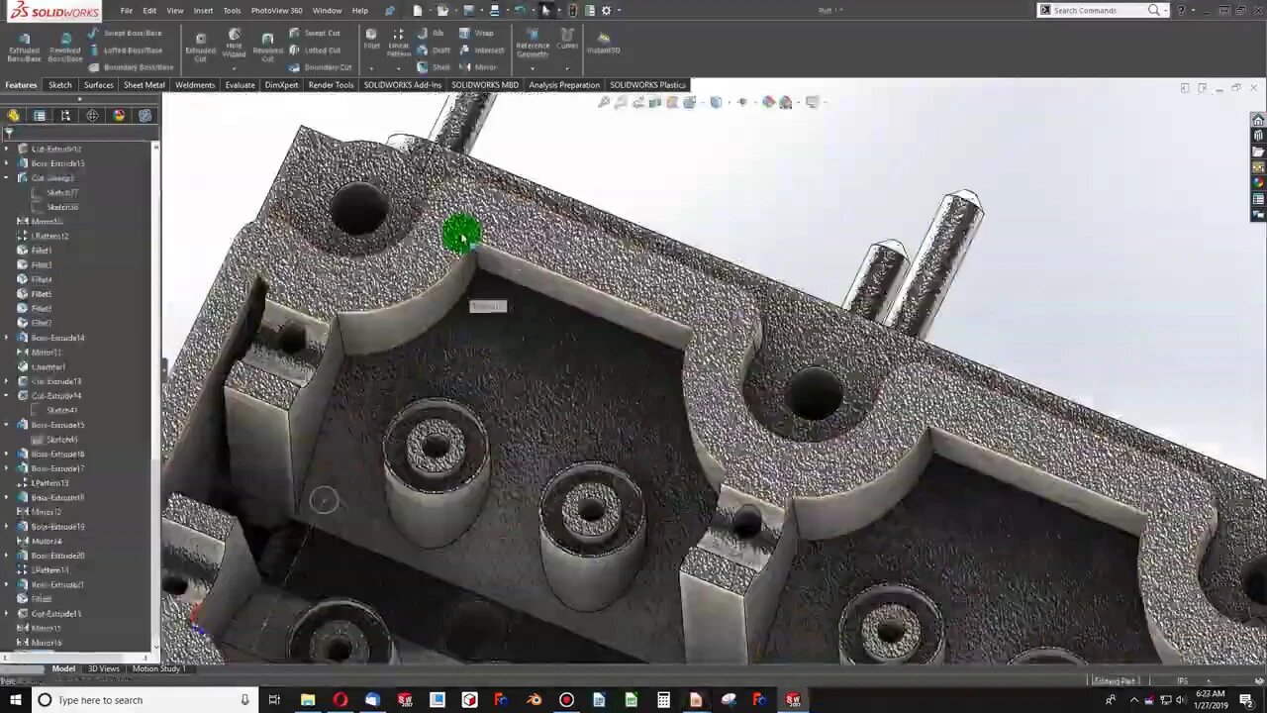
Task: Open the Hole Wizard tool
Action: (x=235, y=45)
